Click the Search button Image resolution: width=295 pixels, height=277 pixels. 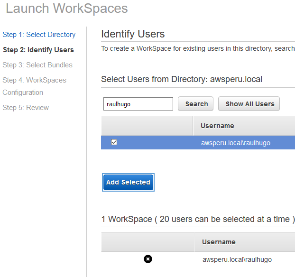tap(196, 104)
